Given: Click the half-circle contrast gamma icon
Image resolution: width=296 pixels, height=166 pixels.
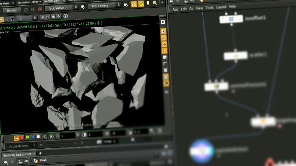Looking at the screenshot, I should click(84, 135).
